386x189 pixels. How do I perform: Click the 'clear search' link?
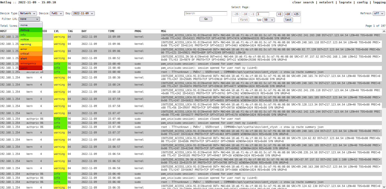coord(303,2)
